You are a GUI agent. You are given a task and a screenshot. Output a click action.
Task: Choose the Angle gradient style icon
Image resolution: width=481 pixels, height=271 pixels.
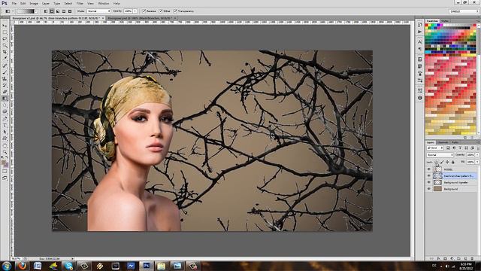coord(58,11)
